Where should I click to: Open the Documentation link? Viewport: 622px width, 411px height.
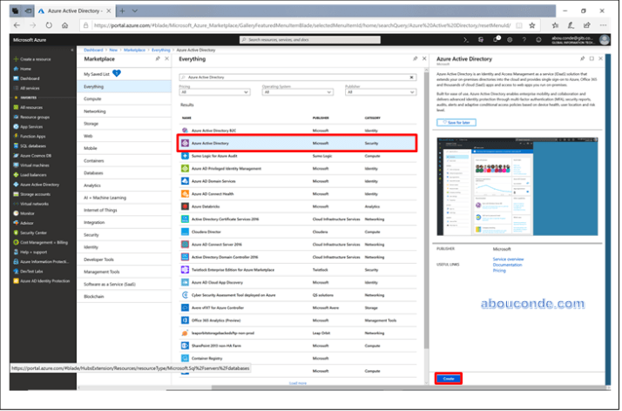[x=509, y=265]
